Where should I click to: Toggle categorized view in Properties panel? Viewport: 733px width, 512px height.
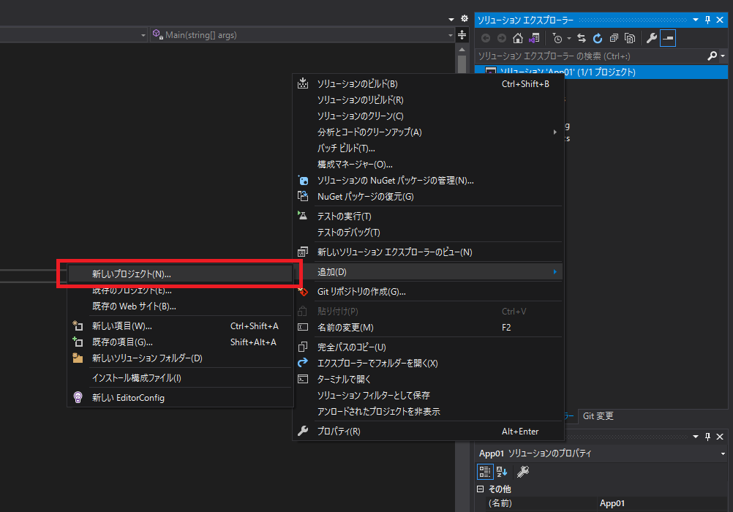click(485, 472)
